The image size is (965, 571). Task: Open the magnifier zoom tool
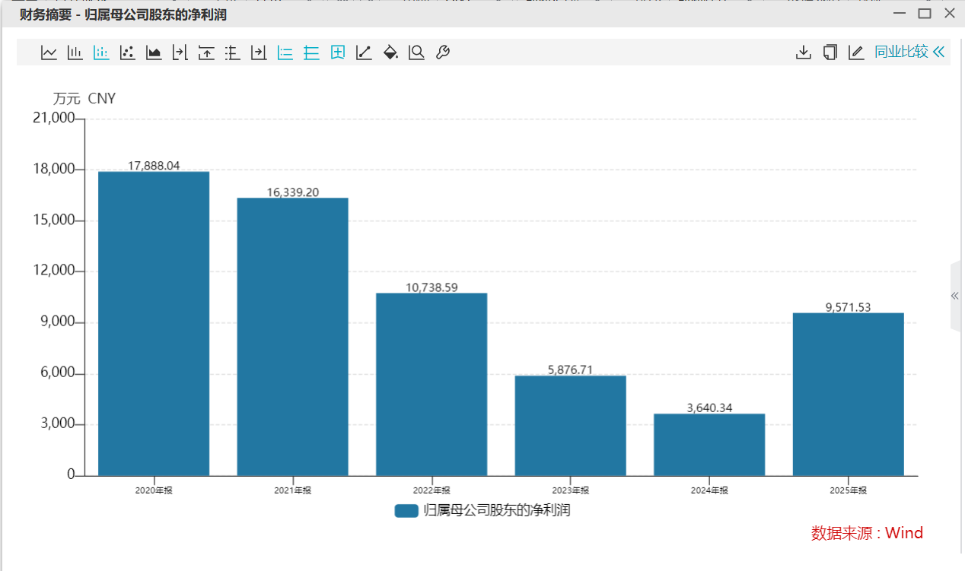(416, 52)
